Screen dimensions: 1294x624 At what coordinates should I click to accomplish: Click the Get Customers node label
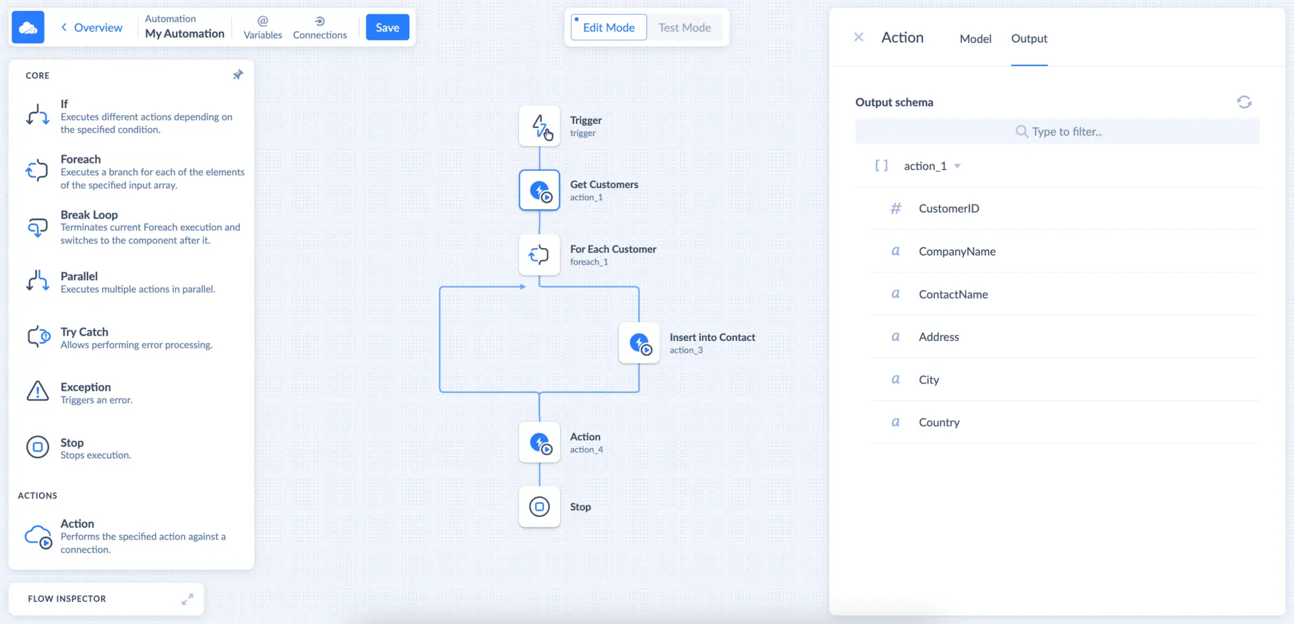pyautogui.click(x=604, y=184)
